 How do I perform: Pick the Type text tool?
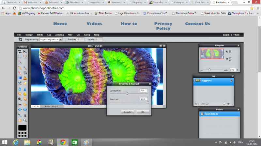25,115
